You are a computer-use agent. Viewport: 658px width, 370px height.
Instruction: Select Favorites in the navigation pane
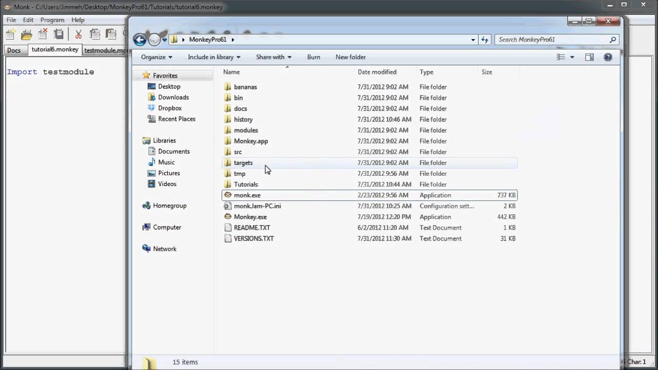pos(165,76)
